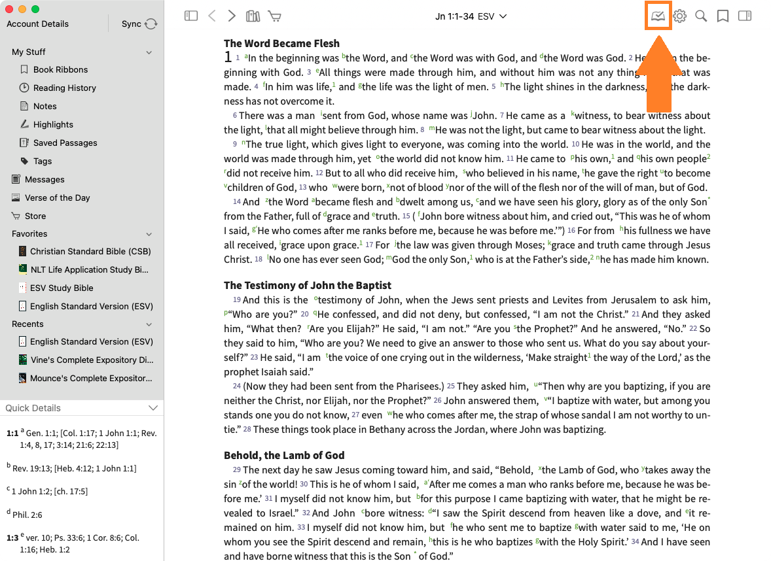The height and width of the screenshot is (561, 771).
Task: Click the Sync refresh button
Action: coord(151,24)
